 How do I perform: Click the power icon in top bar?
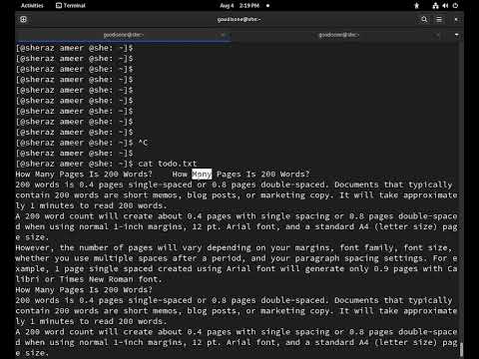[455, 6]
